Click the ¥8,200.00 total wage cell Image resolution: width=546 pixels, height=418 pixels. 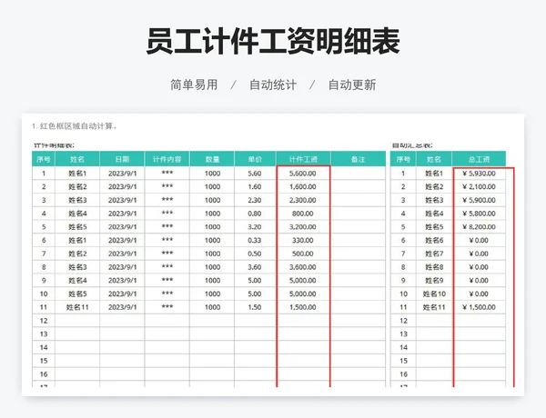coord(480,227)
